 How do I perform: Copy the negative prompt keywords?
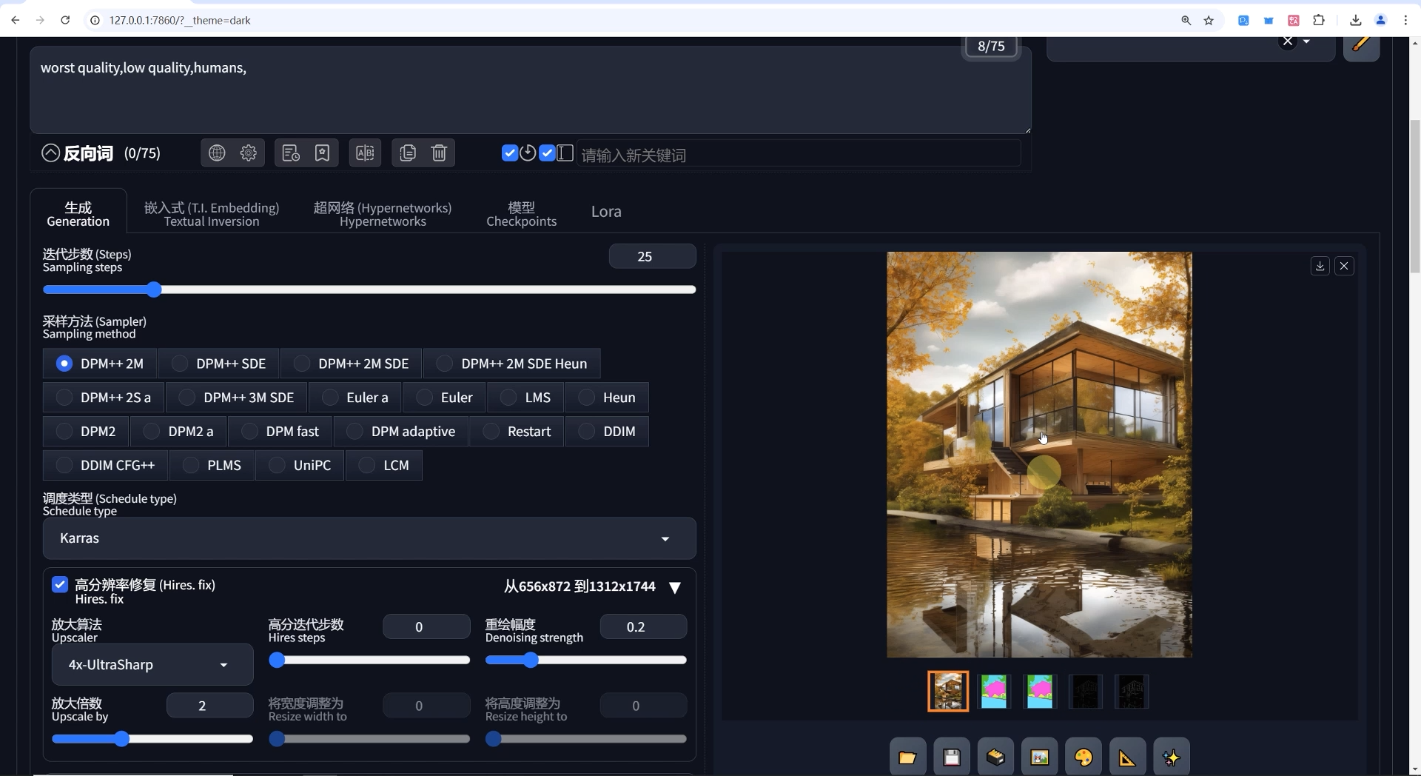click(x=408, y=153)
